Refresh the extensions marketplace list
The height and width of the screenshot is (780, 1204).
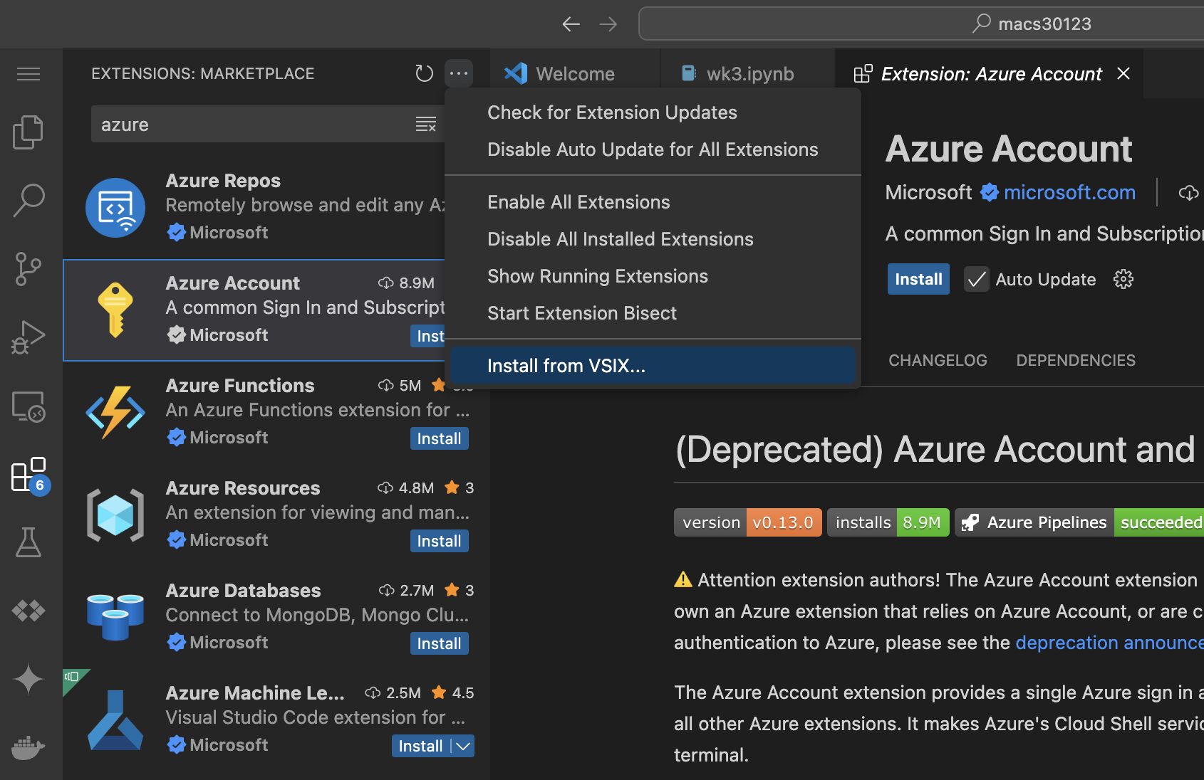(424, 73)
